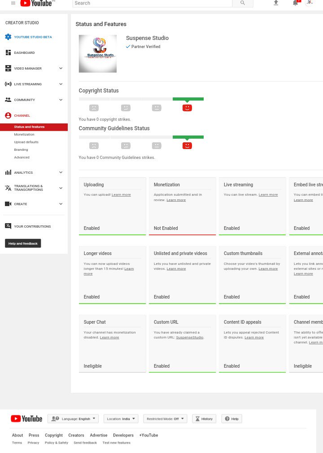Image resolution: width=323 pixels, height=453 pixels.
Task: Click the search magnifier button
Action: tap(242, 3)
